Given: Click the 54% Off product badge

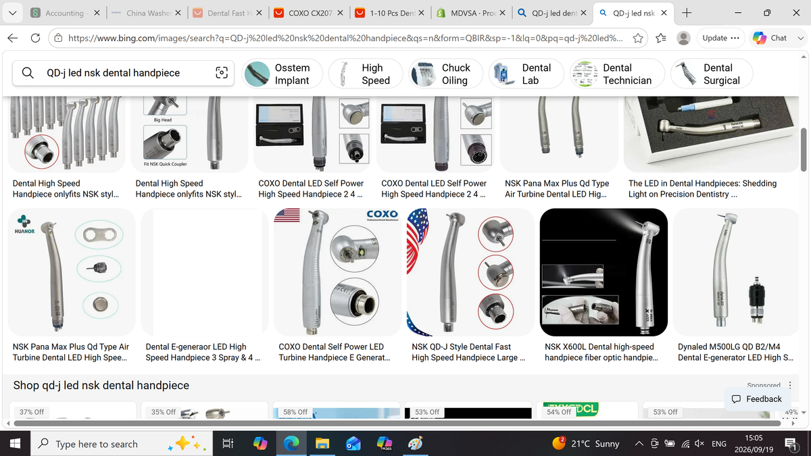Looking at the screenshot, I should point(558,412).
